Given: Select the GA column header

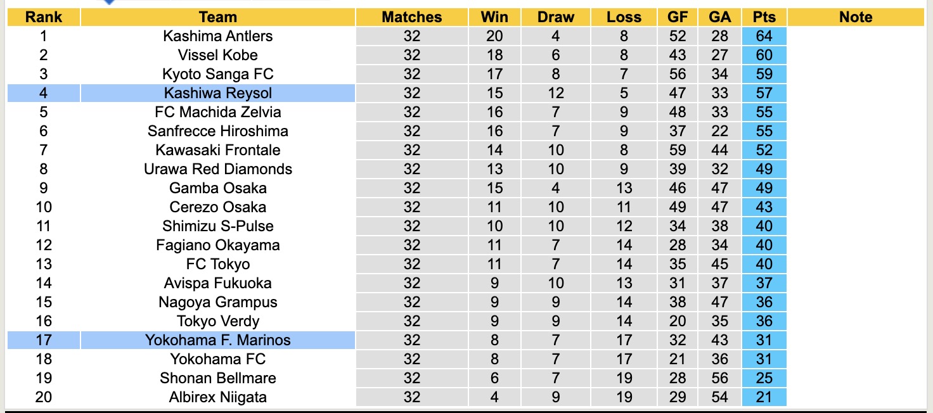Looking at the screenshot, I should click(719, 17).
